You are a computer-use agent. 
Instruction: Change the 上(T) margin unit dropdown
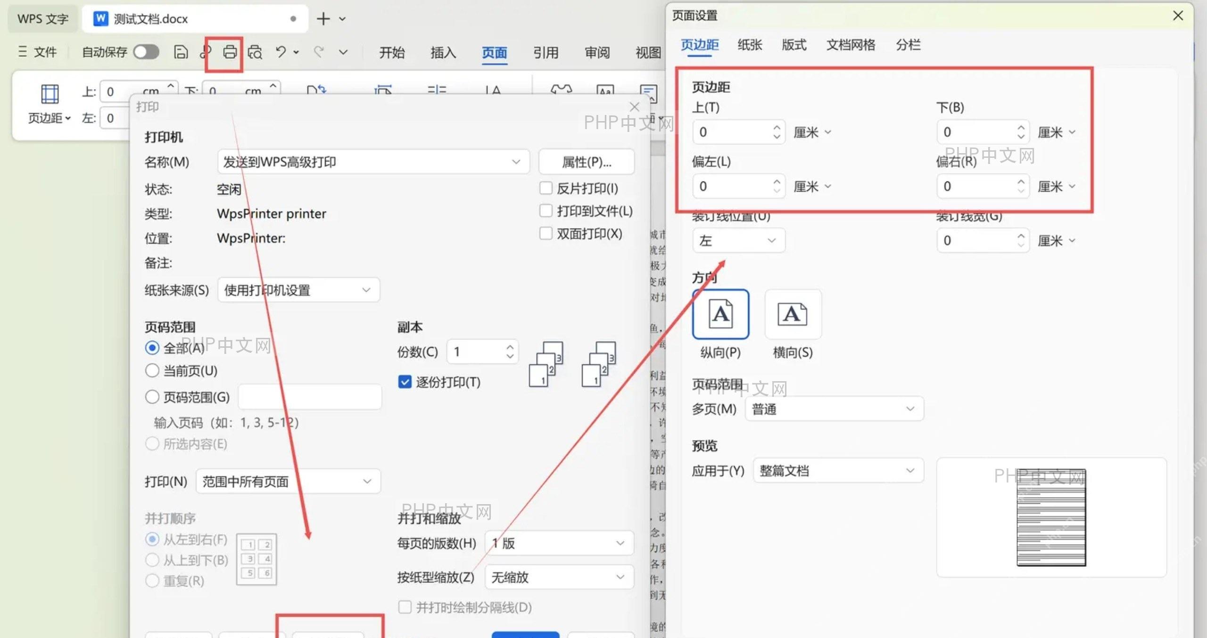click(x=812, y=132)
